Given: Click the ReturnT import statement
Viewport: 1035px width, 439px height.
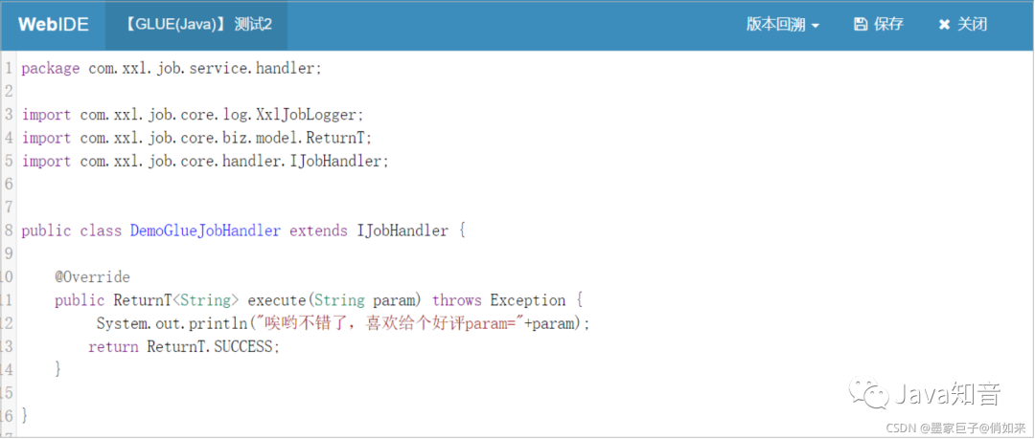Looking at the screenshot, I should (x=197, y=138).
